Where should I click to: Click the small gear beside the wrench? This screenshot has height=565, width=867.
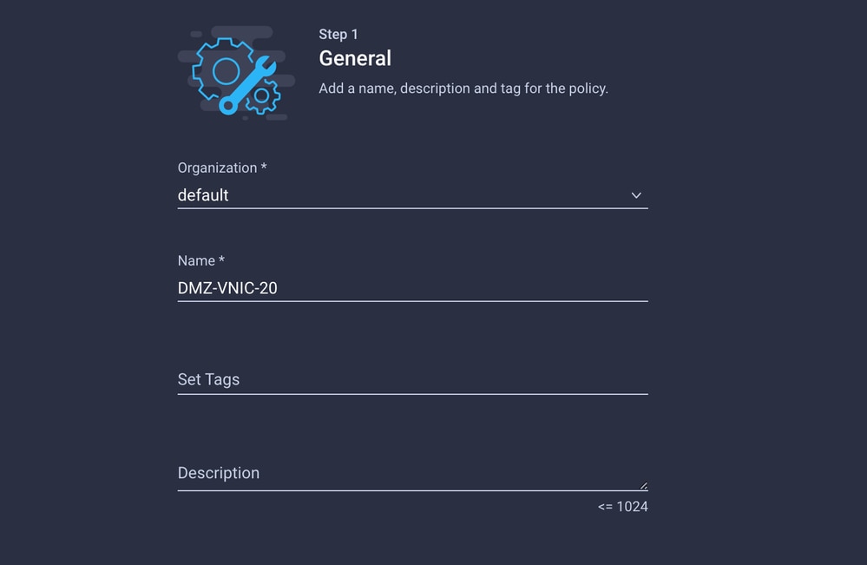pos(263,96)
